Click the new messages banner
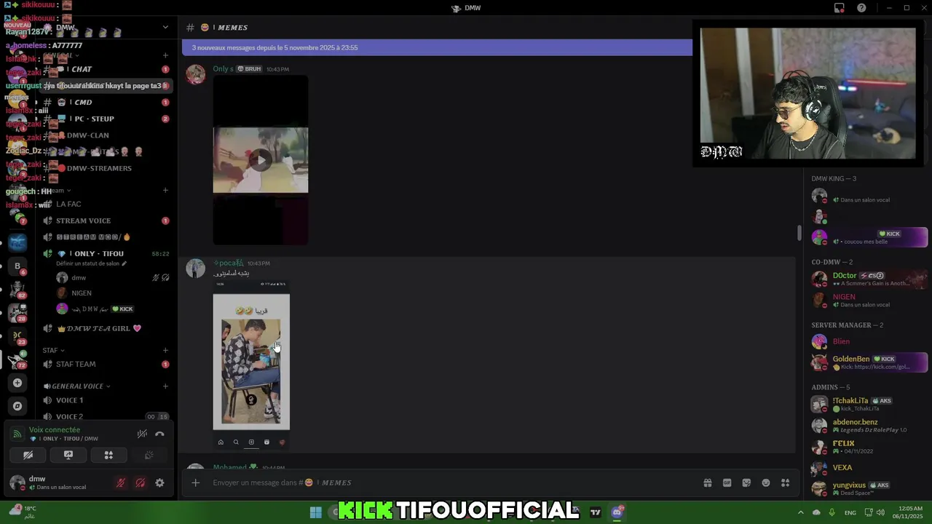 pos(437,47)
